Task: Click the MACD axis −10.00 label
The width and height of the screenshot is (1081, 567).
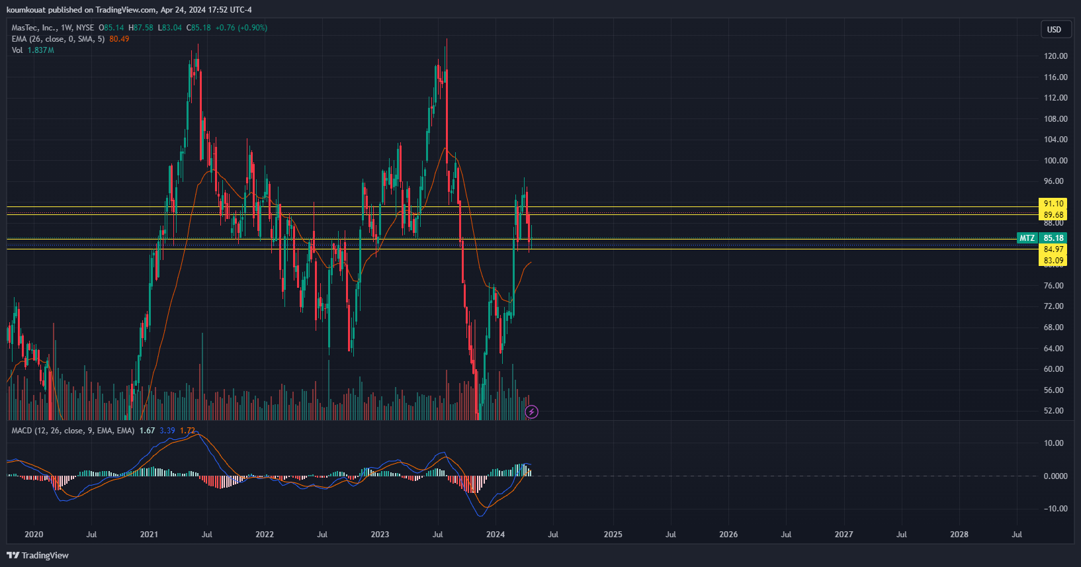Action: click(x=1056, y=509)
